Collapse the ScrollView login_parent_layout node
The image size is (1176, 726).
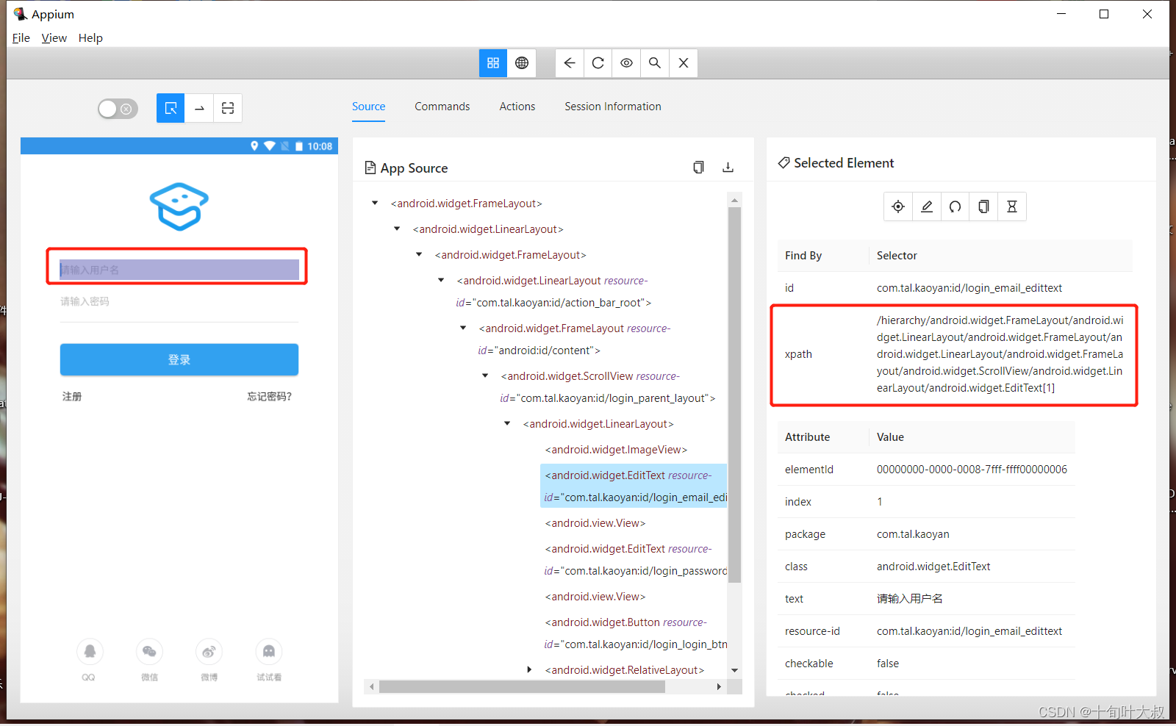(x=485, y=375)
